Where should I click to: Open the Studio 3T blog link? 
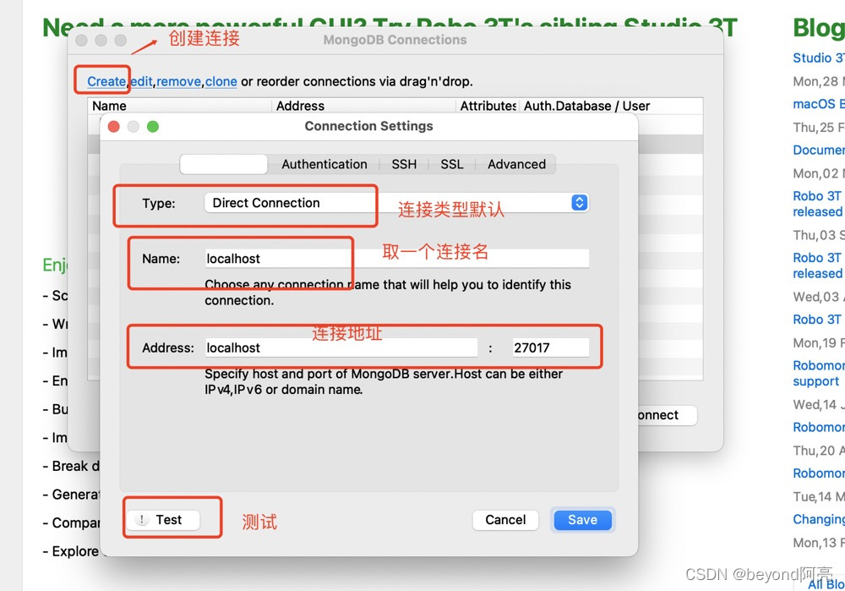(819, 57)
